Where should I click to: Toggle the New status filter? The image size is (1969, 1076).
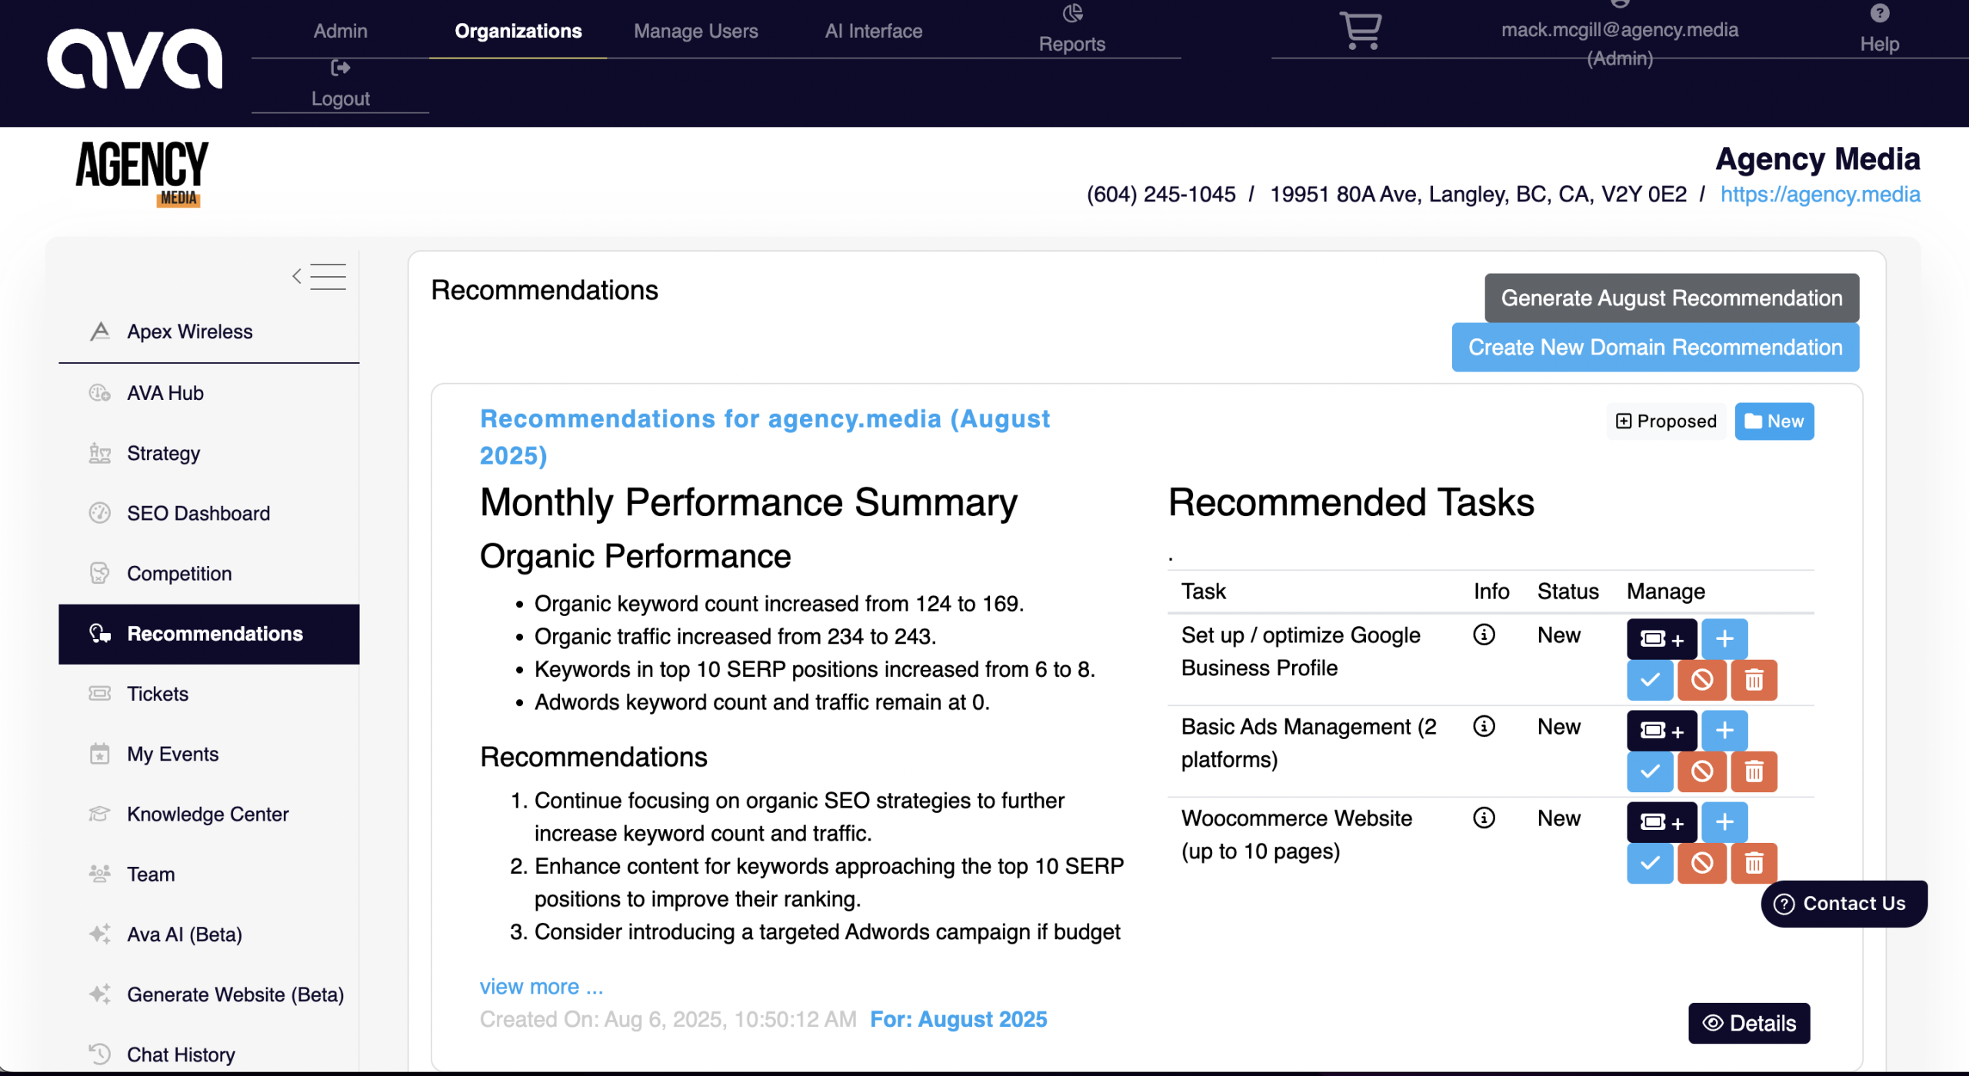coord(1774,421)
